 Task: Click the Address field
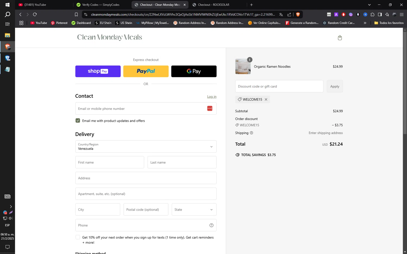[x=146, y=178]
